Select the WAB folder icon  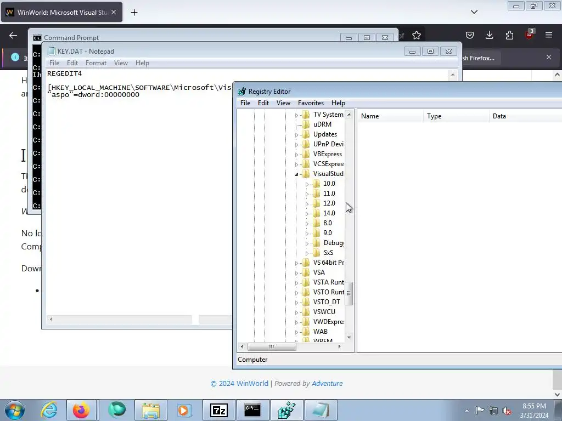[306, 332]
